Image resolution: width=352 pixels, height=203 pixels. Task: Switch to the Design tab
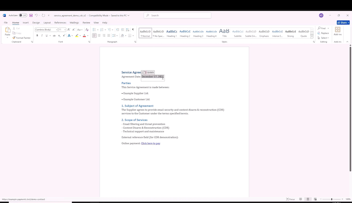36,23
